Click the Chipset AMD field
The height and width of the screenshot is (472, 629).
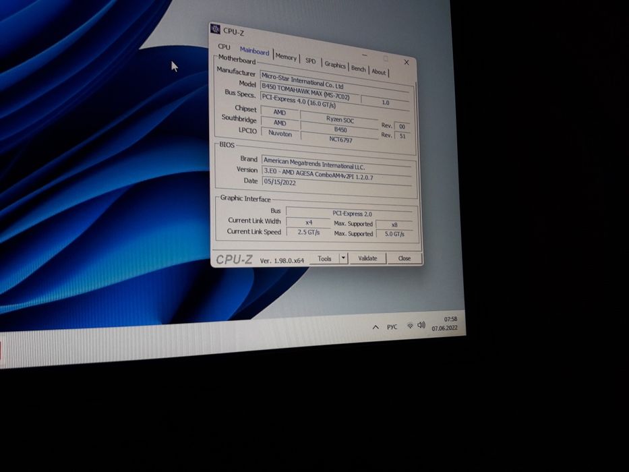[x=280, y=112]
